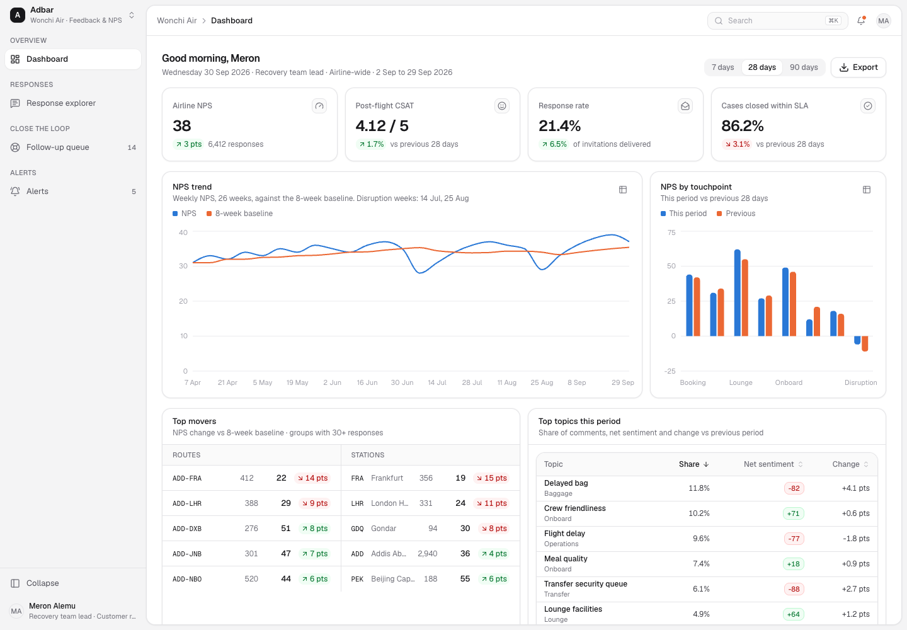Toggle the NPS legend series
Image resolution: width=907 pixels, height=630 pixels.
(x=185, y=214)
